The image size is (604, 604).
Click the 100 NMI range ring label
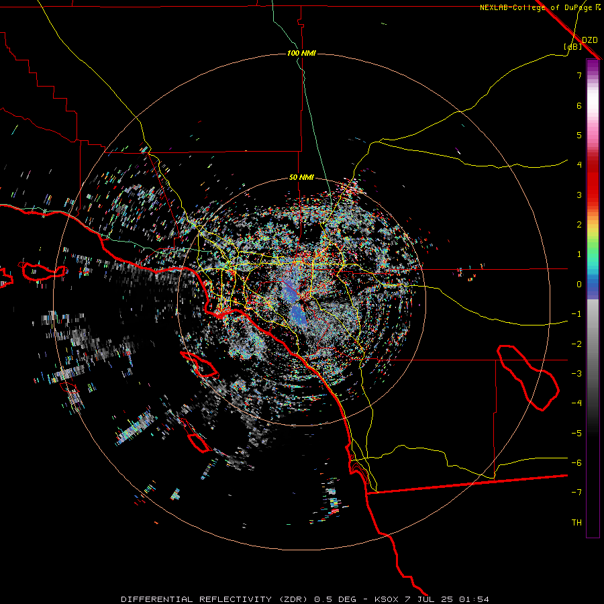click(x=301, y=53)
